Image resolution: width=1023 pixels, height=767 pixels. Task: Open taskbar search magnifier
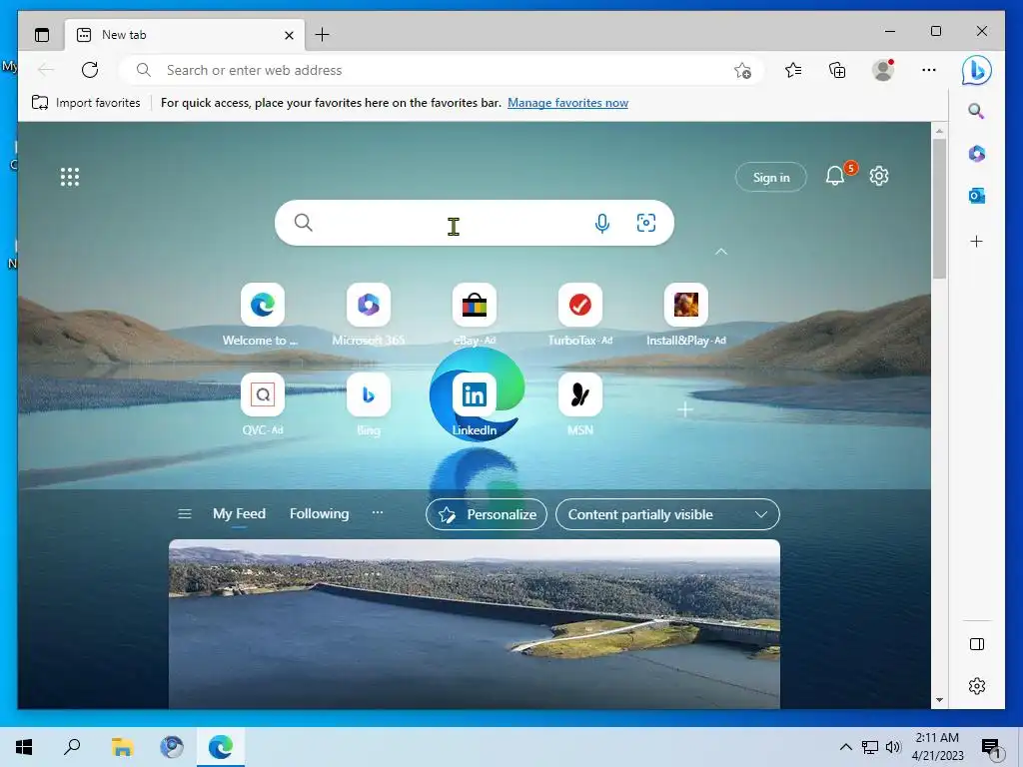point(72,747)
